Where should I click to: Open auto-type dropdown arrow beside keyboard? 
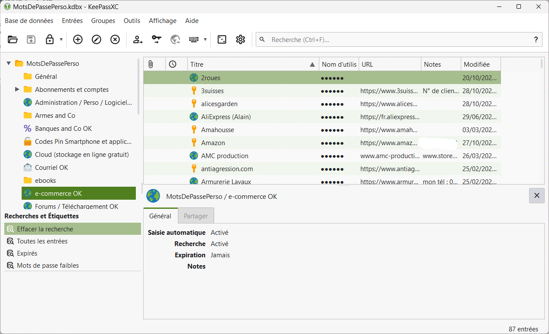pyautogui.click(x=205, y=40)
